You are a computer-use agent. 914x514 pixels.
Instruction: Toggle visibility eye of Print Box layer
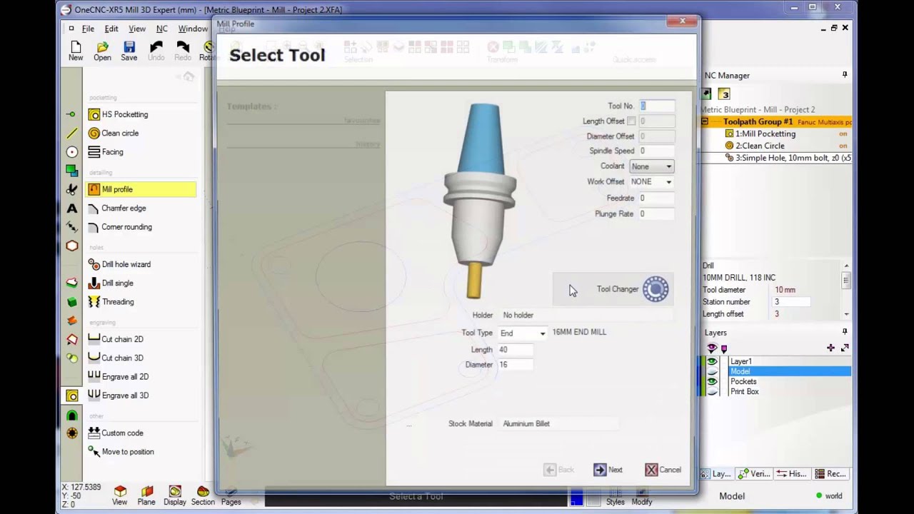pos(712,391)
